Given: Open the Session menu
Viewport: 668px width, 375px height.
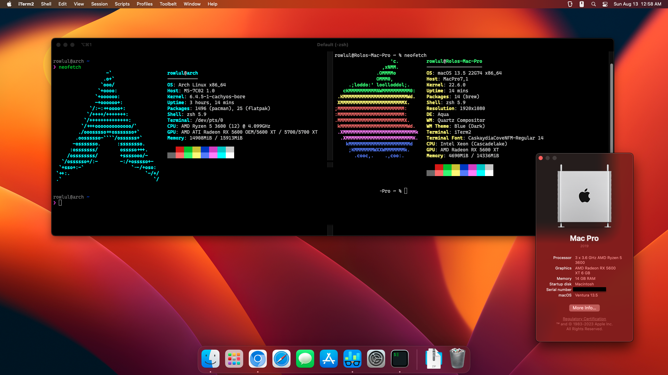Looking at the screenshot, I should 100,4.
